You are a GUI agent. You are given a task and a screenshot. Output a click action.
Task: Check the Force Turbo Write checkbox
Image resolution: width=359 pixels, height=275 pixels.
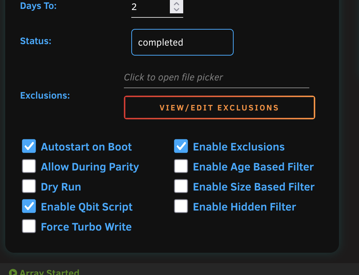29,226
